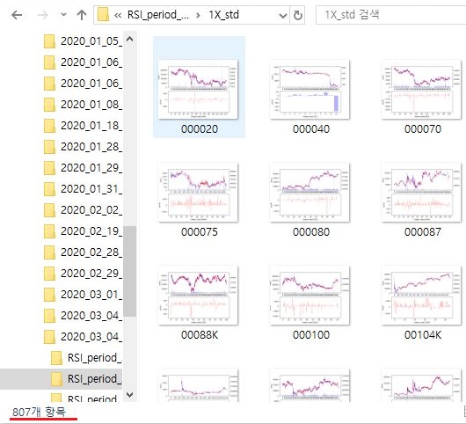Click the file name label 000080

tap(311, 231)
